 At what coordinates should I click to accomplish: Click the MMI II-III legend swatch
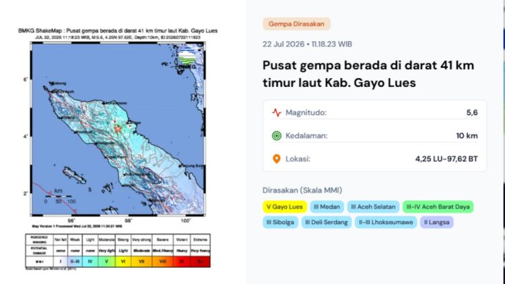click(75, 262)
